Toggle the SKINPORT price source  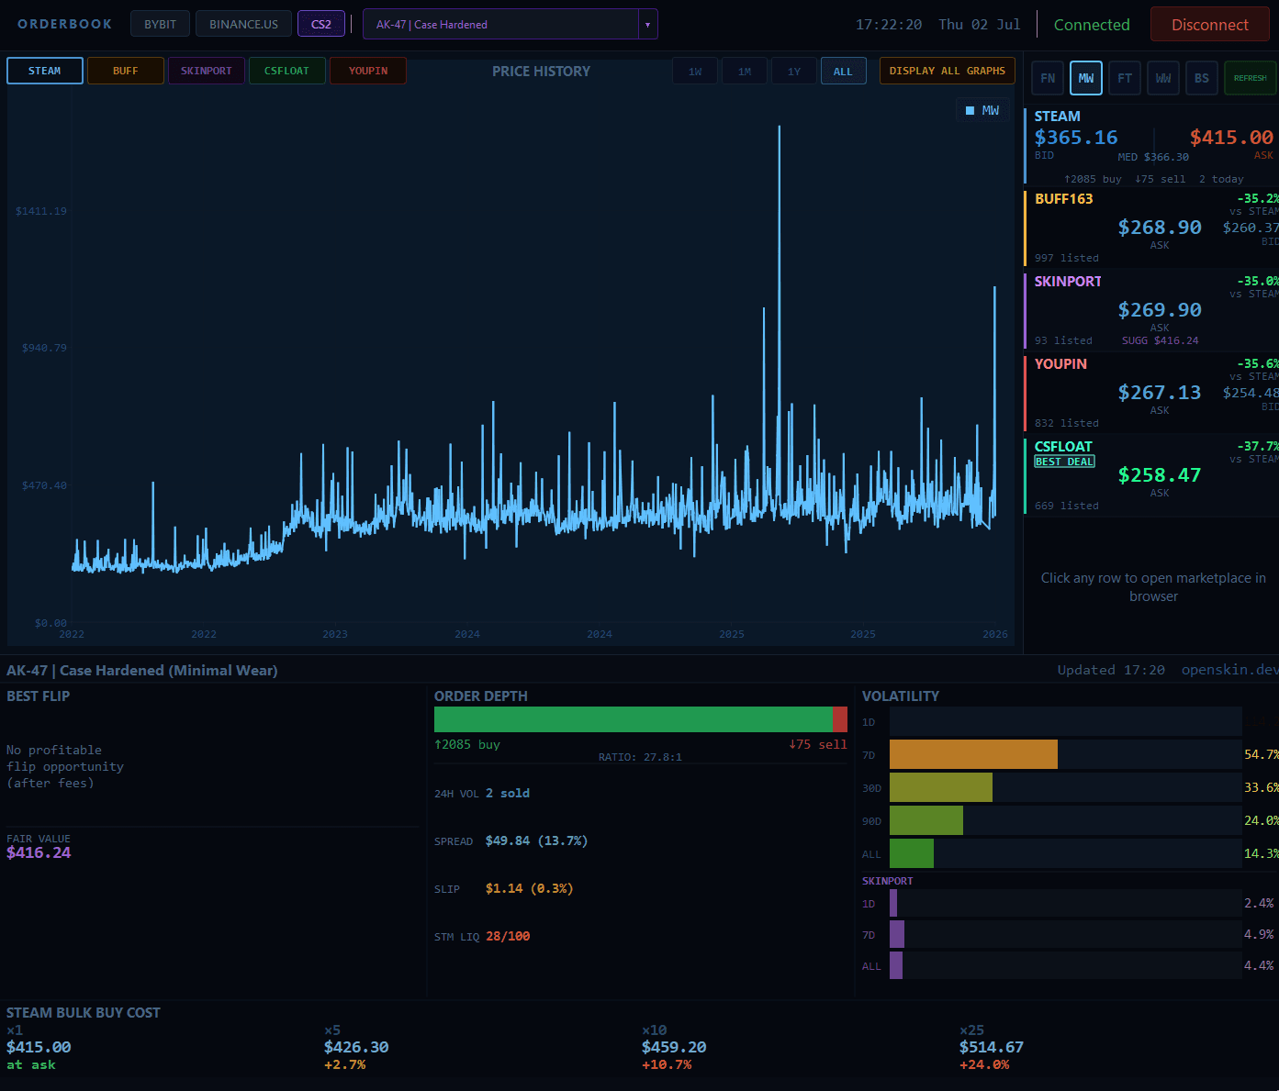pyautogui.click(x=207, y=71)
